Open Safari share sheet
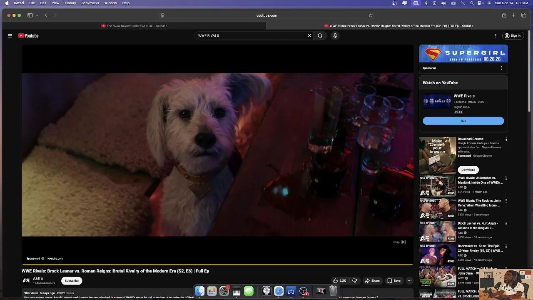This screenshot has height=300, width=533. click(x=504, y=15)
